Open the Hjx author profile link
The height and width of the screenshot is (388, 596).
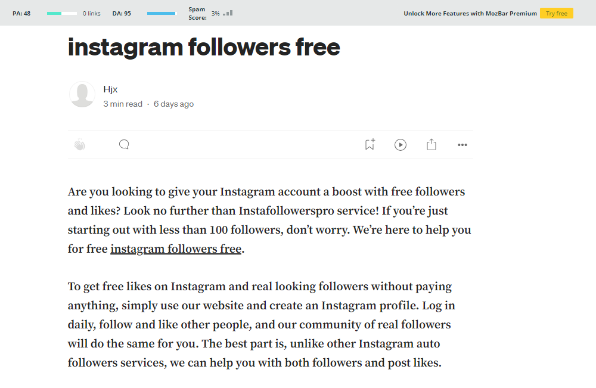coord(110,89)
